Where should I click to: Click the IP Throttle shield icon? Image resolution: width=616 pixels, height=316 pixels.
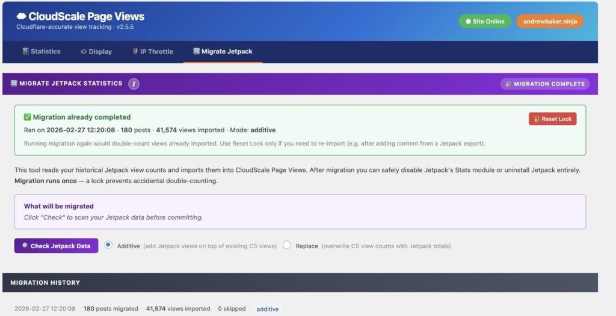[135, 51]
